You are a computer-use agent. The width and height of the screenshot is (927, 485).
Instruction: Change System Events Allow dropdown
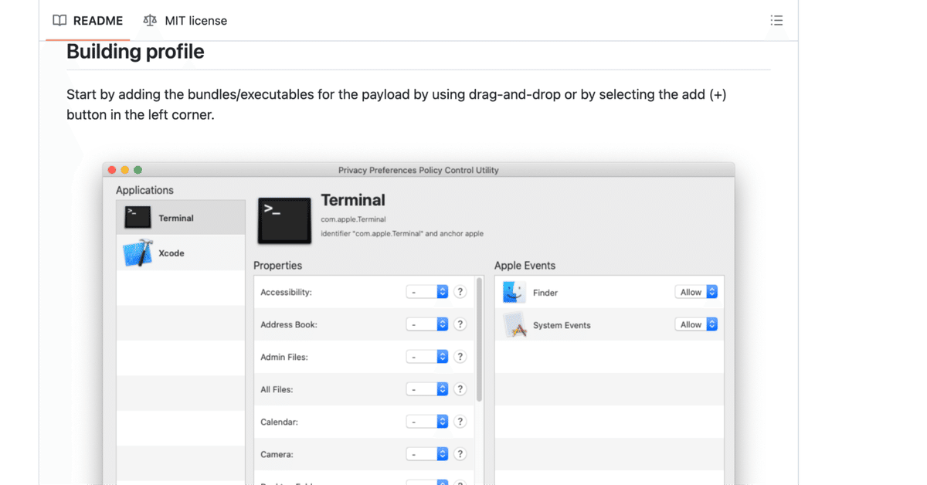(x=696, y=324)
